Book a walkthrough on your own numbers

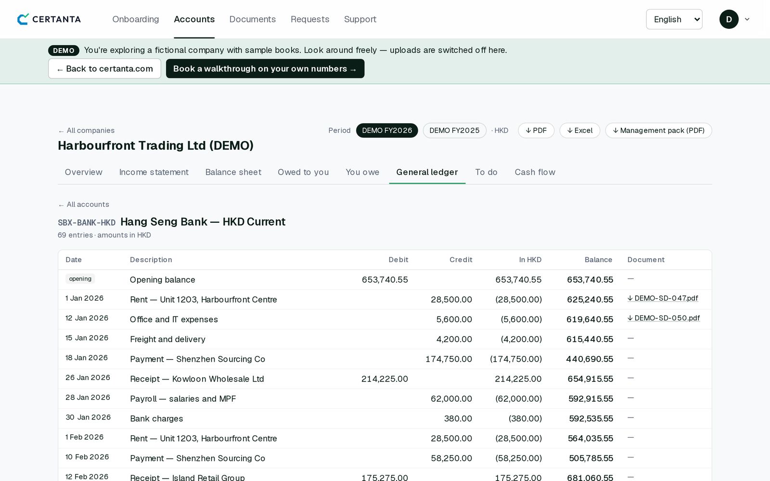click(x=265, y=69)
